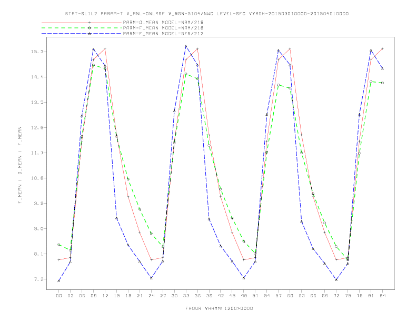Click x-axis forecast hour label 48
The height and width of the screenshot is (322, 417).
(244, 296)
